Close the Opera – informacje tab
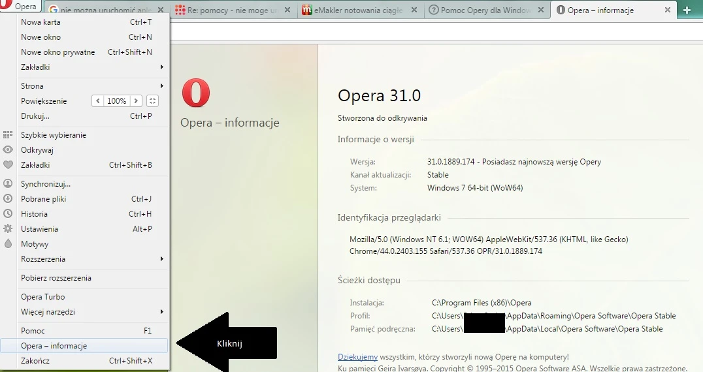 pyautogui.click(x=668, y=9)
